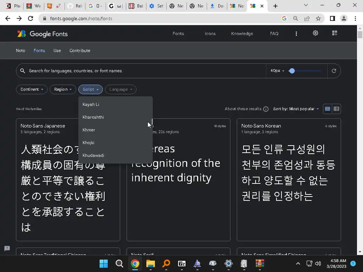Click the address bar URL

click(81, 18)
